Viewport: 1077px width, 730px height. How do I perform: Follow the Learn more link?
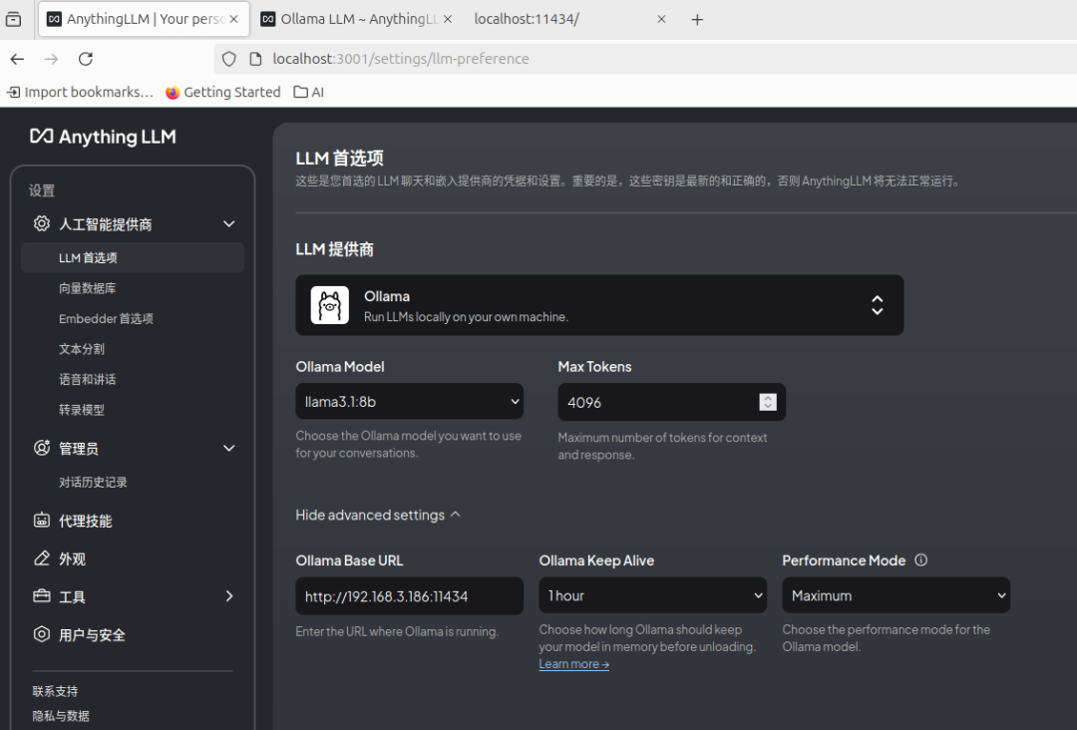click(x=573, y=664)
